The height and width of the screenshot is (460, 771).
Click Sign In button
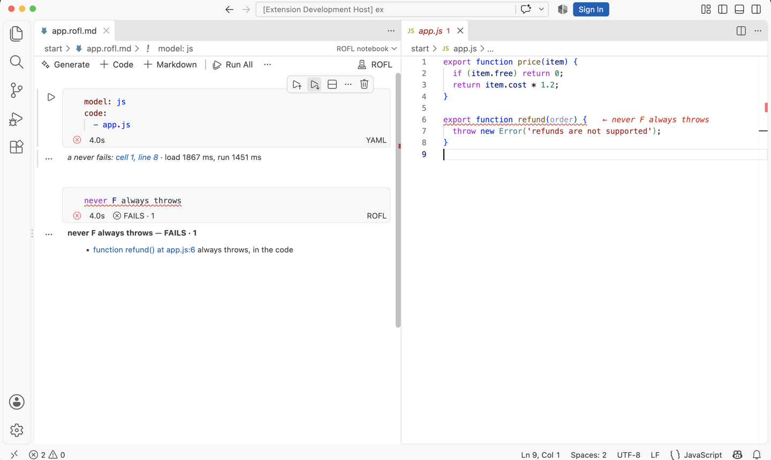pyautogui.click(x=591, y=9)
